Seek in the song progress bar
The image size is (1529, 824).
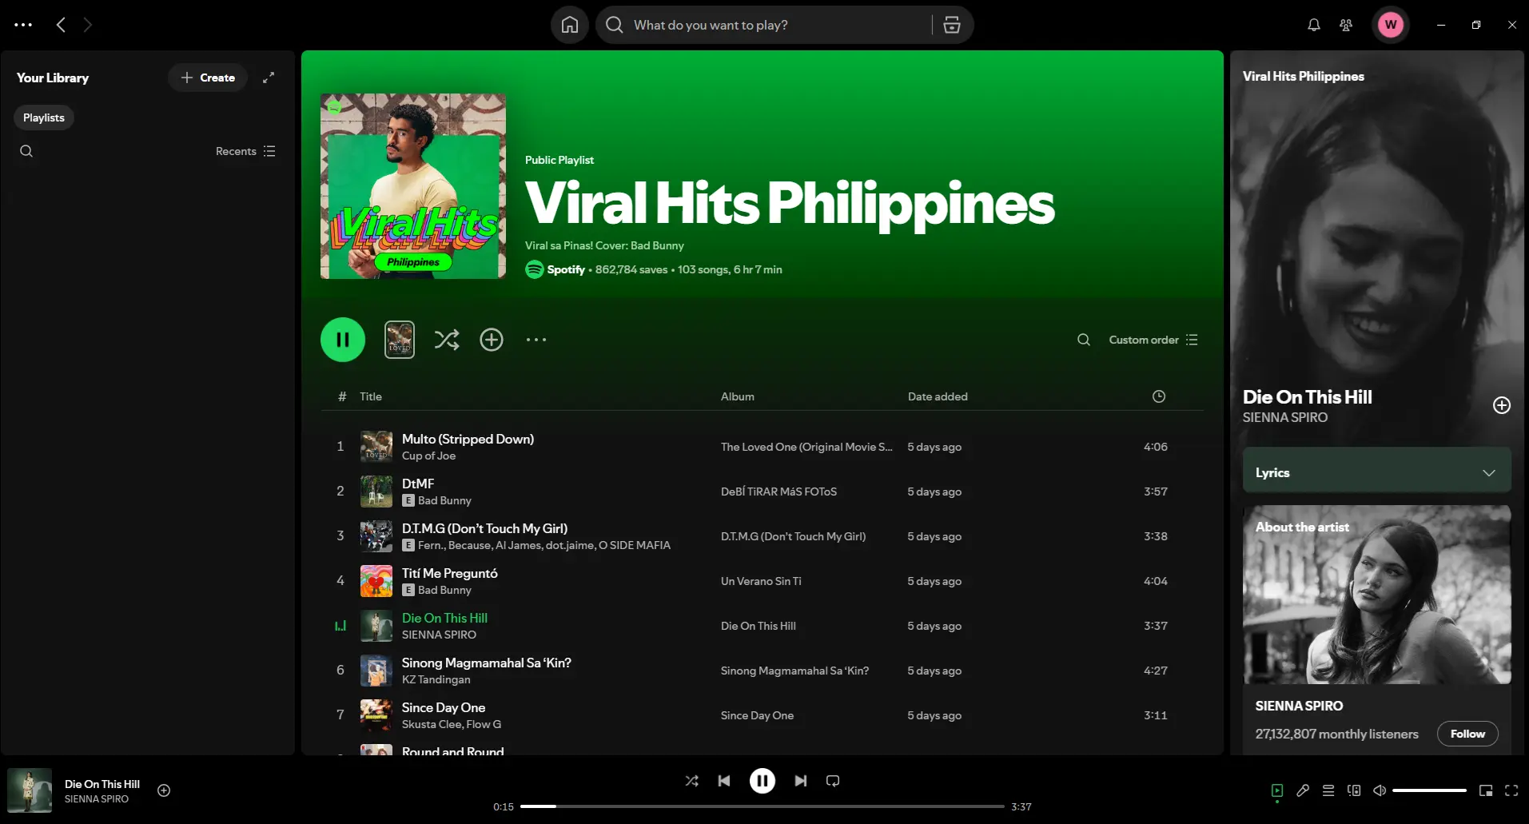(x=763, y=806)
